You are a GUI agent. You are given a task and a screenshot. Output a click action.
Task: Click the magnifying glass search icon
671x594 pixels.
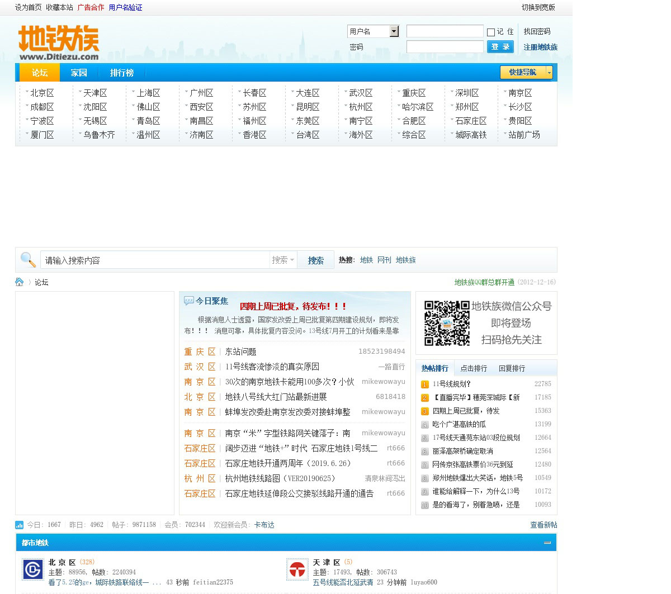(x=28, y=260)
